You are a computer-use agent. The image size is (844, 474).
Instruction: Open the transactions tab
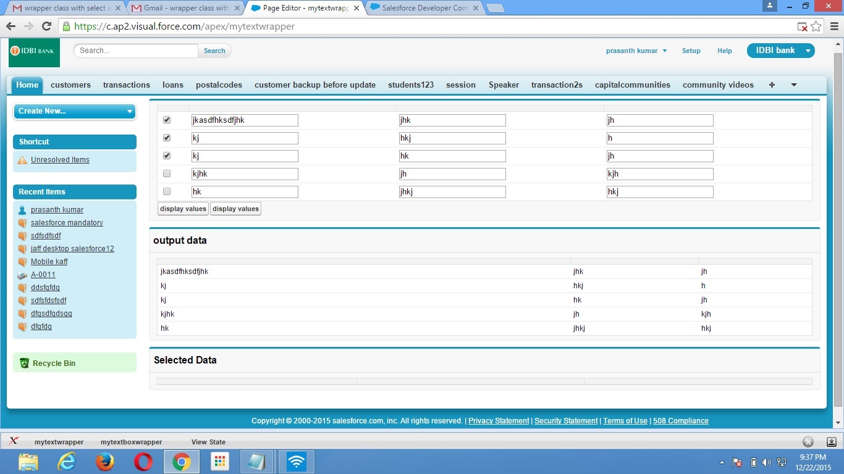(126, 85)
